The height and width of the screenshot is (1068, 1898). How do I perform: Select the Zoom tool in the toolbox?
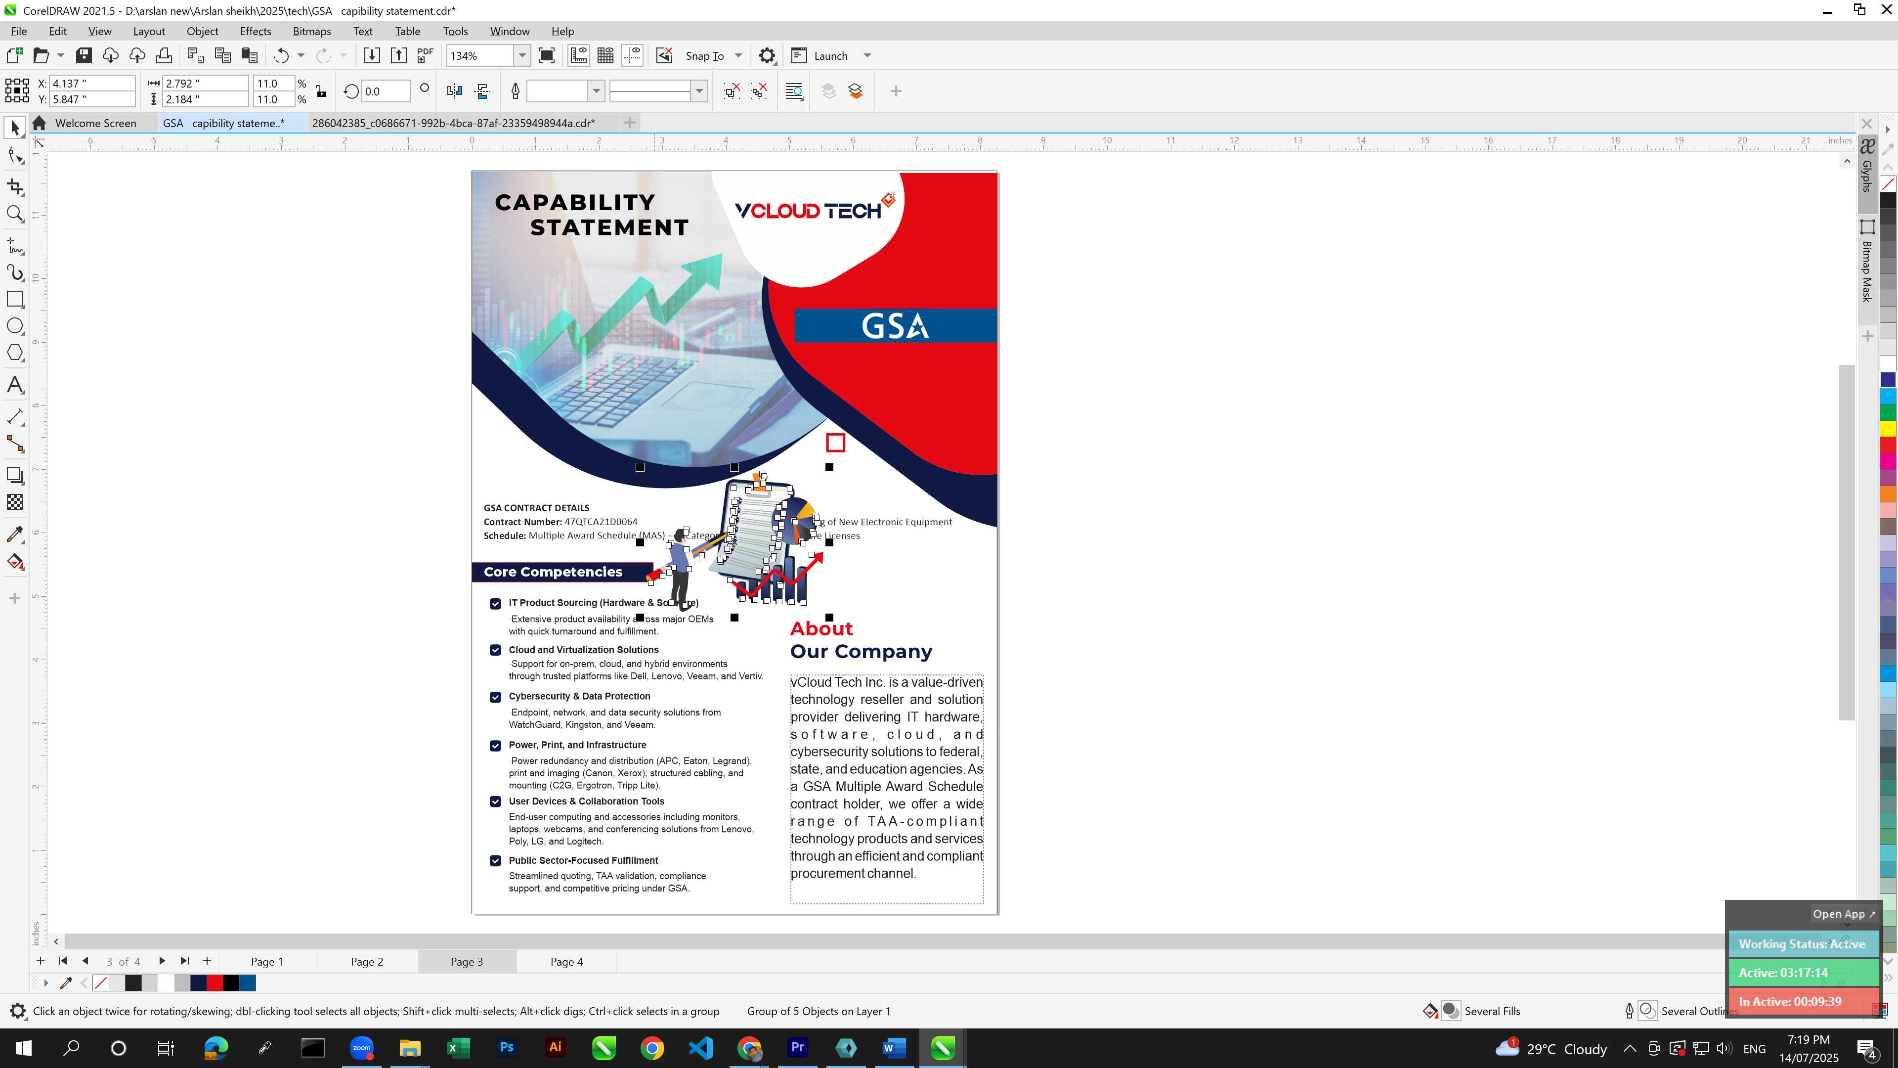pyautogui.click(x=15, y=215)
